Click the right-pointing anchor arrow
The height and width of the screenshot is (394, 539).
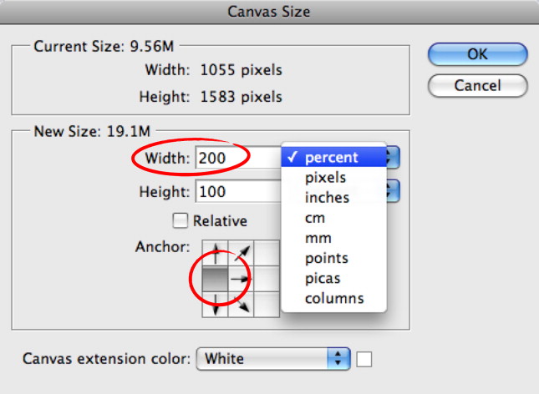pyautogui.click(x=240, y=280)
